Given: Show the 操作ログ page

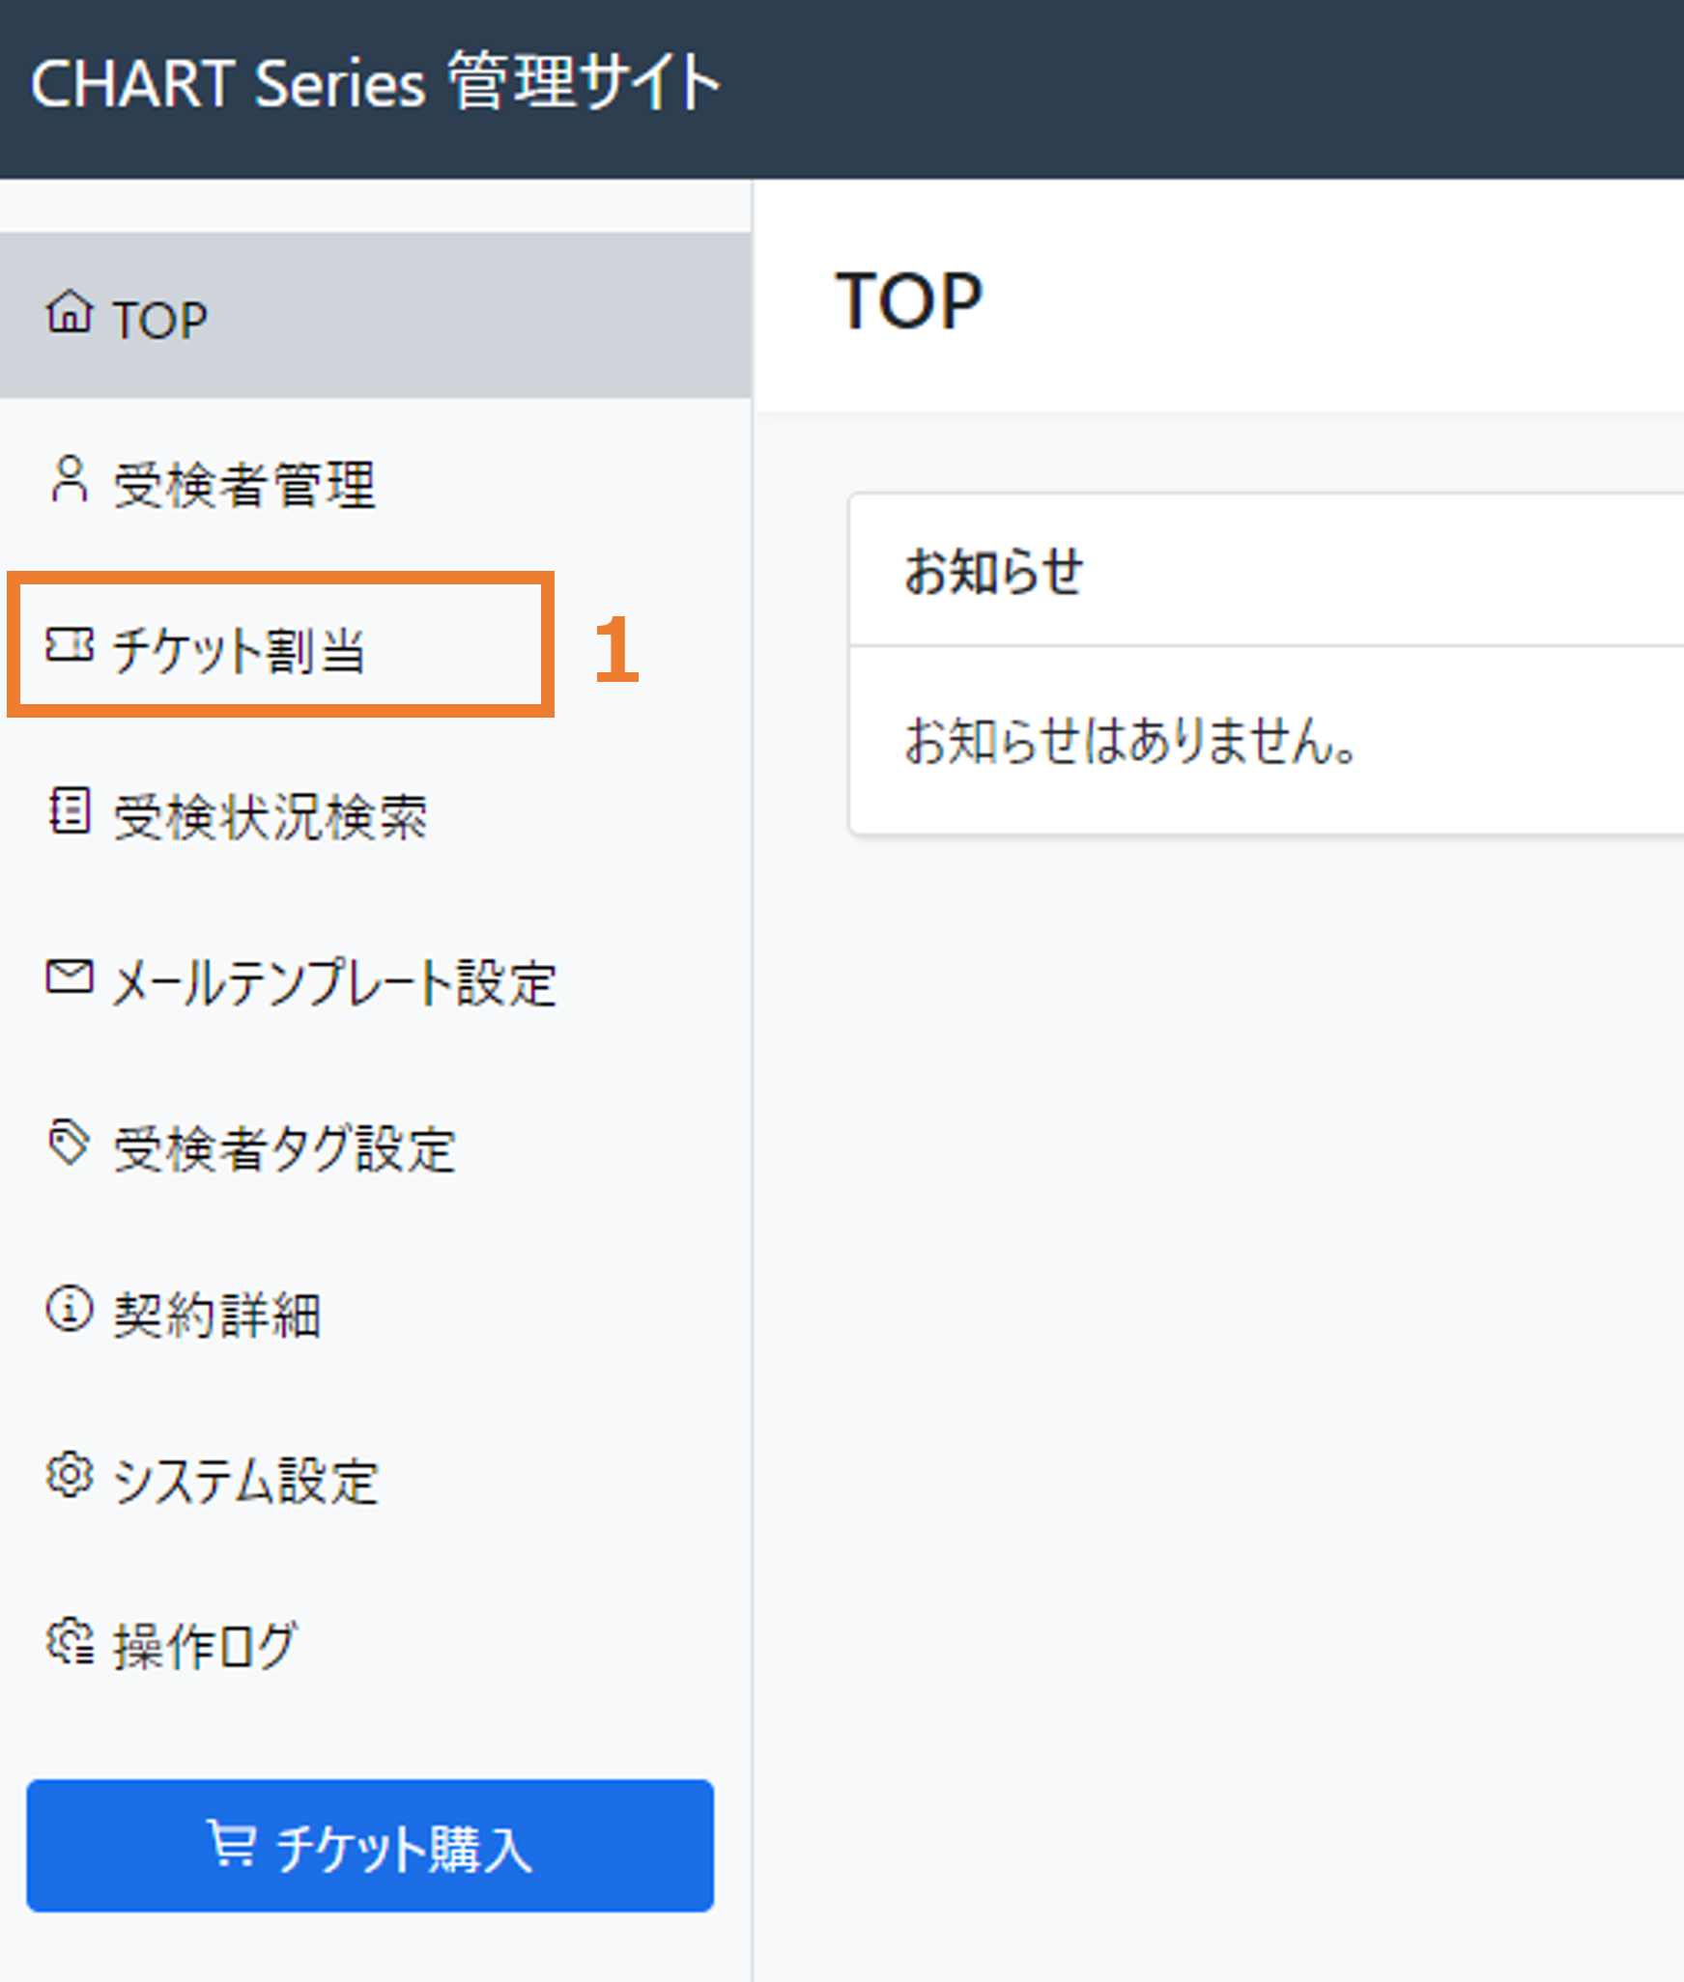Looking at the screenshot, I should tap(375, 1645).
